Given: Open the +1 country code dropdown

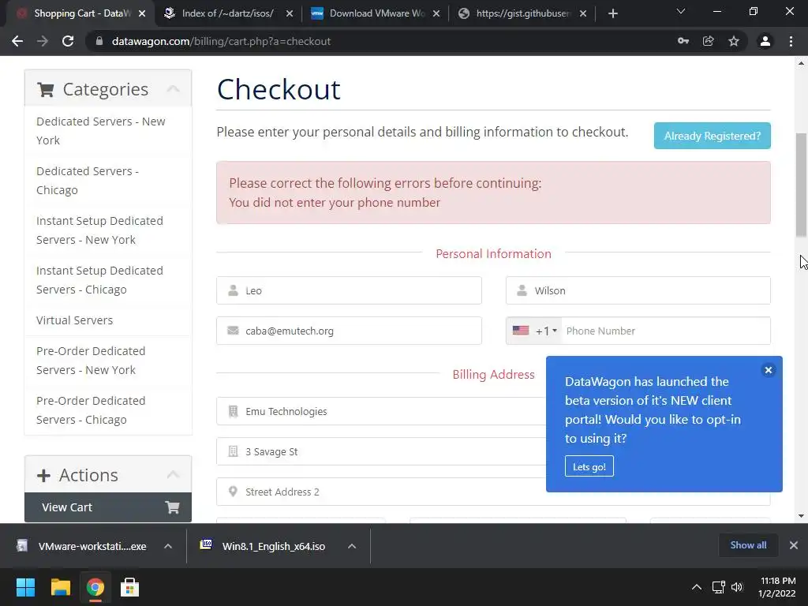Looking at the screenshot, I should click(534, 331).
